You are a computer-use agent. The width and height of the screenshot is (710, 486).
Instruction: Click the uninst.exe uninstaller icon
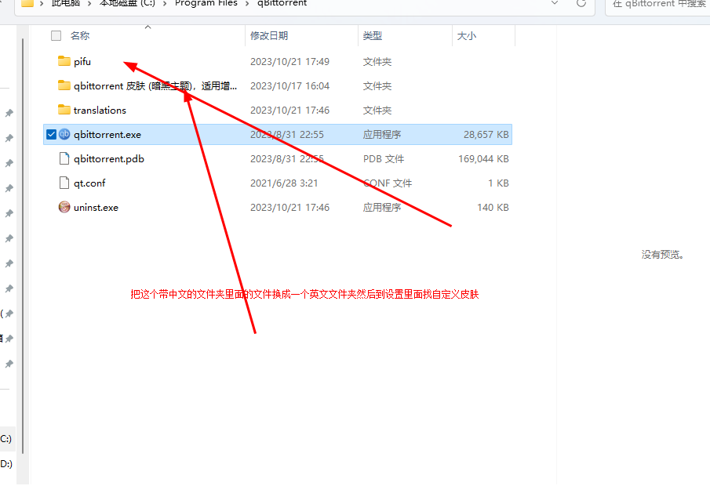pos(64,208)
